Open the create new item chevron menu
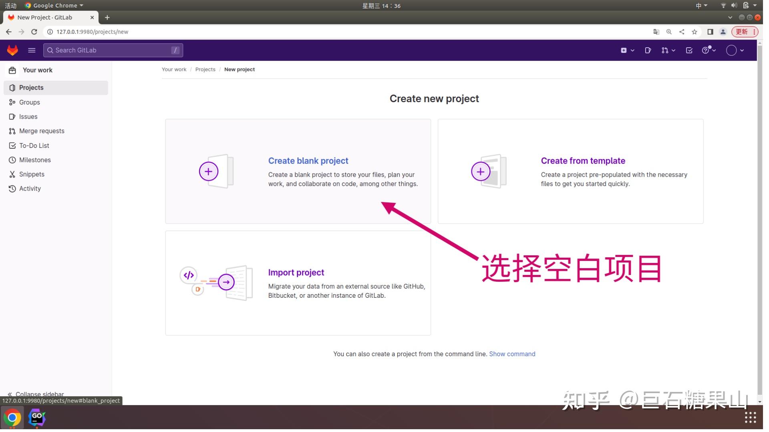Image resolution: width=769 pixels, height=432 pixels. pyautogui.click(x=632, y=50)
